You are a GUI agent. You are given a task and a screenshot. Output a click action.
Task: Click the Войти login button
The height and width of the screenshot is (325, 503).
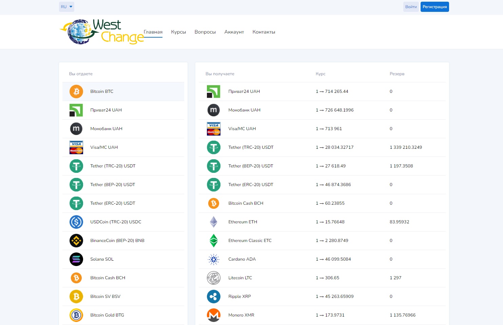[411, 7]
